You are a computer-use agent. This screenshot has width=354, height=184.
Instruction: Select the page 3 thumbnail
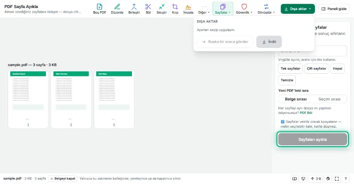click(114, 99)
